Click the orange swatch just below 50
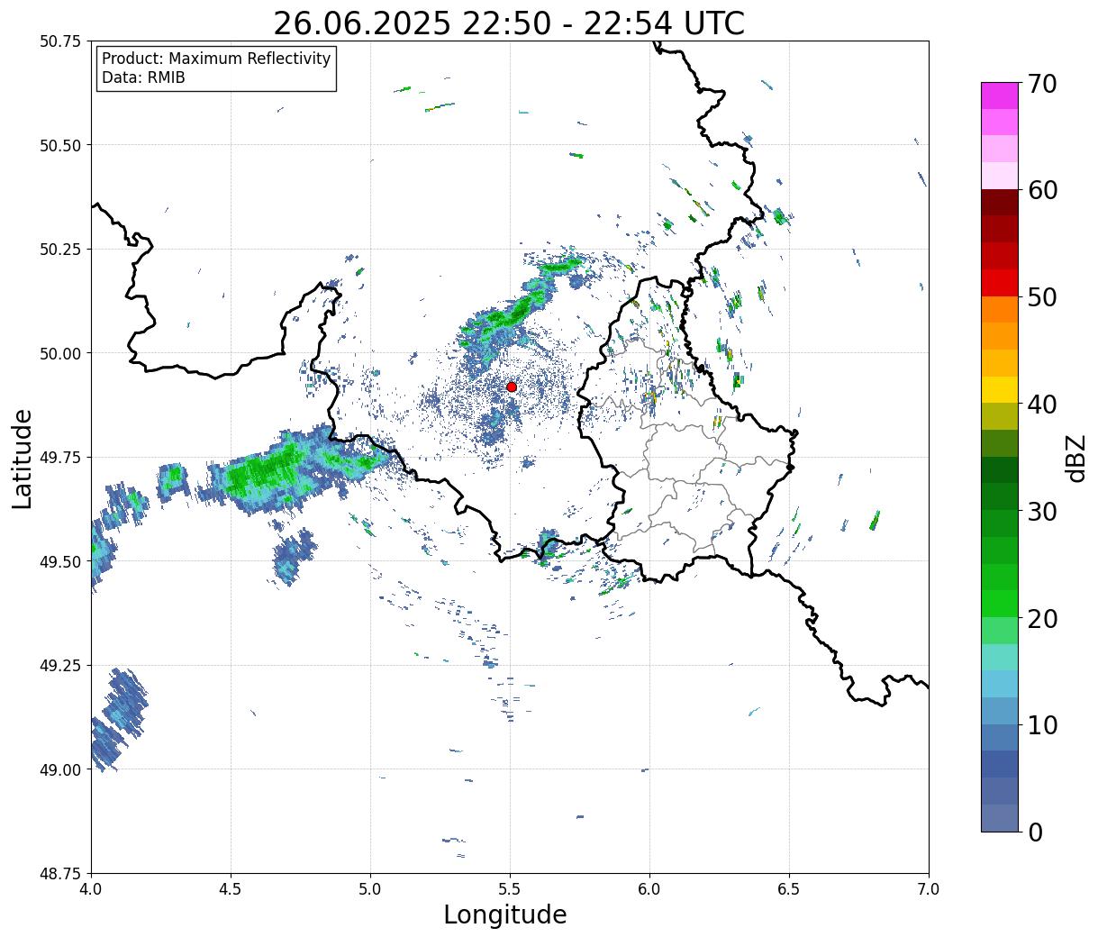 1000,310
